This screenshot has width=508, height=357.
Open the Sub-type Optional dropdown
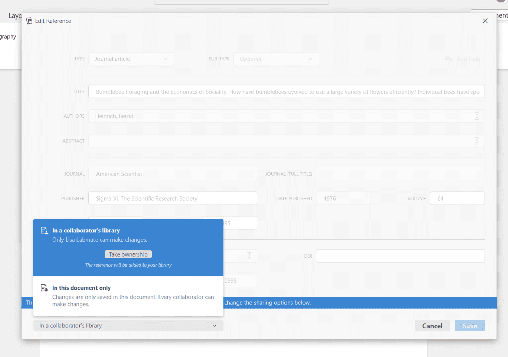click(x=276, y=59)
